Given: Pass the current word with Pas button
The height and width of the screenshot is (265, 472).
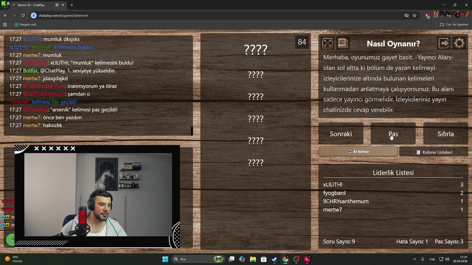Looking at the screenshot, I should 393,134.
